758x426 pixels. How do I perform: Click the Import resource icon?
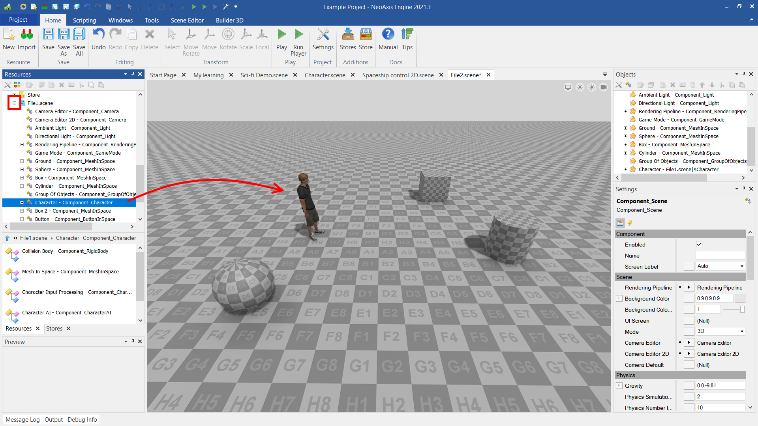pyautogui.click(x=26, y=35)
